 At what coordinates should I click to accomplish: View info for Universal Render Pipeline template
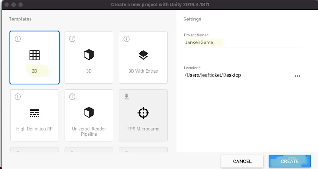coord(72,97)
